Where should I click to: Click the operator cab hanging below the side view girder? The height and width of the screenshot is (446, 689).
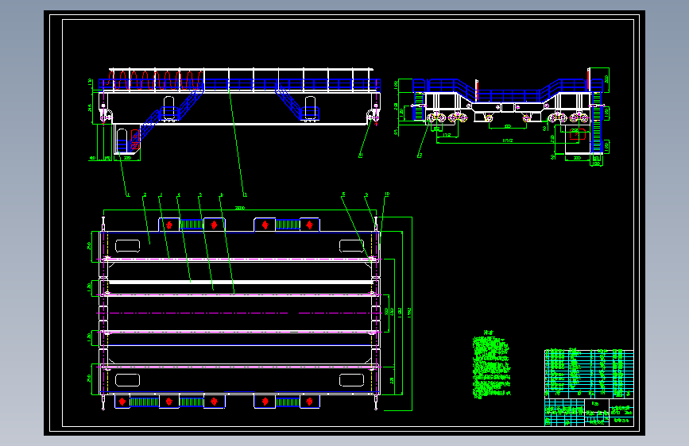click(127, 139)
